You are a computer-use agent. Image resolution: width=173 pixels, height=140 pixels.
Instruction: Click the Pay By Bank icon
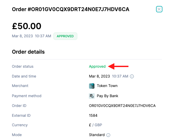(x=91, y=96)
